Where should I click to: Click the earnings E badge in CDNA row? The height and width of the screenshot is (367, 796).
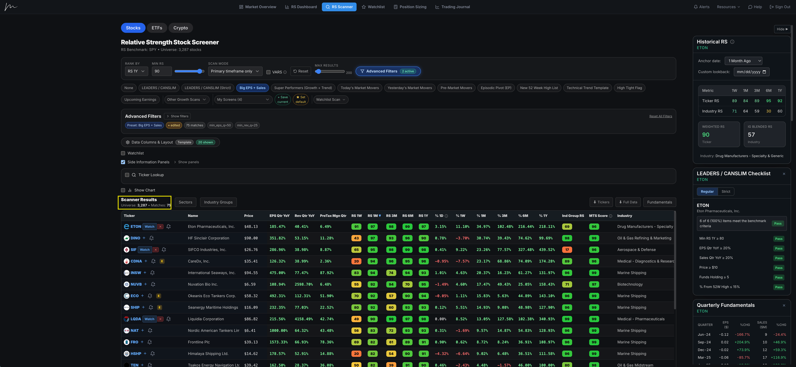click(162, 261)
